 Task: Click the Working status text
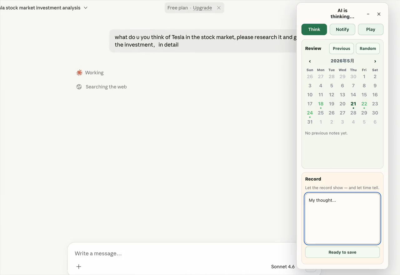pos(94,73)
